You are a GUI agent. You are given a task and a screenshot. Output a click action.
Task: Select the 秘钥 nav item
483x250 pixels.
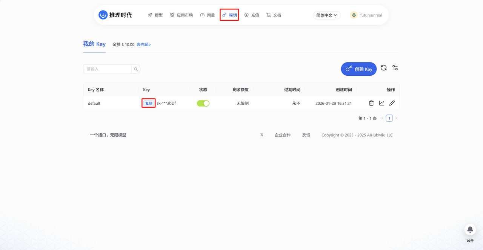pos(229,15)
